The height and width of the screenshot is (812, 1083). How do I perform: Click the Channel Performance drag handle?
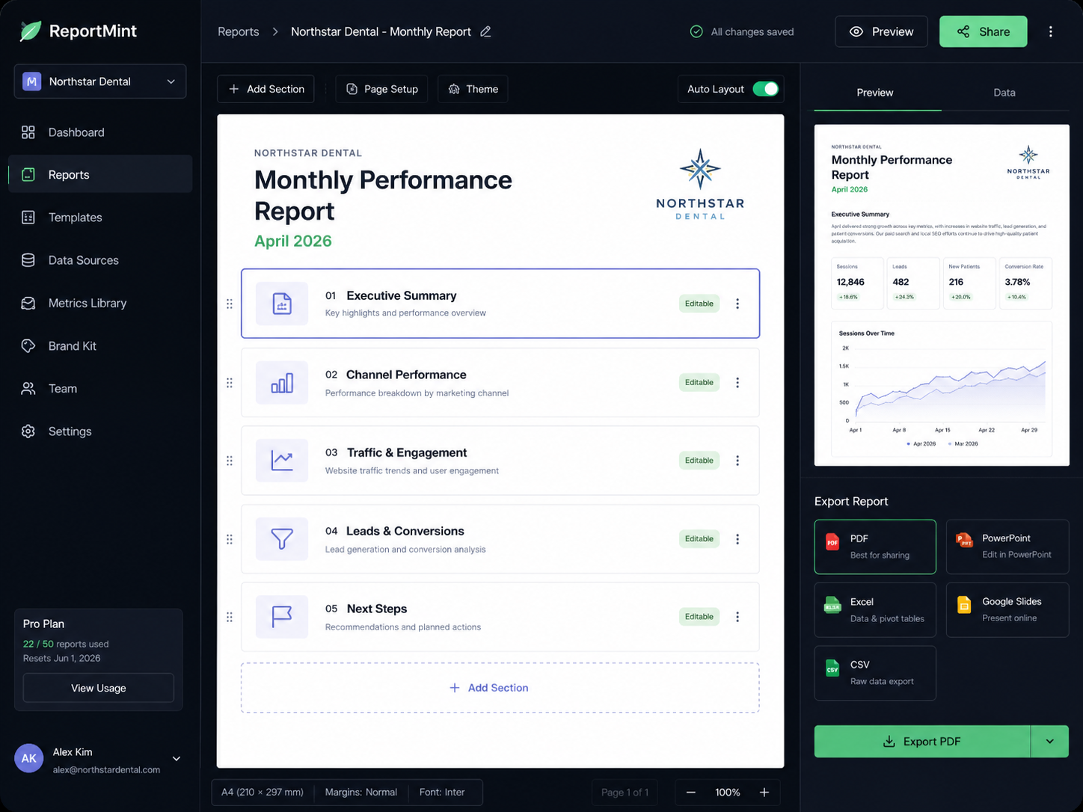coord(230,383)
